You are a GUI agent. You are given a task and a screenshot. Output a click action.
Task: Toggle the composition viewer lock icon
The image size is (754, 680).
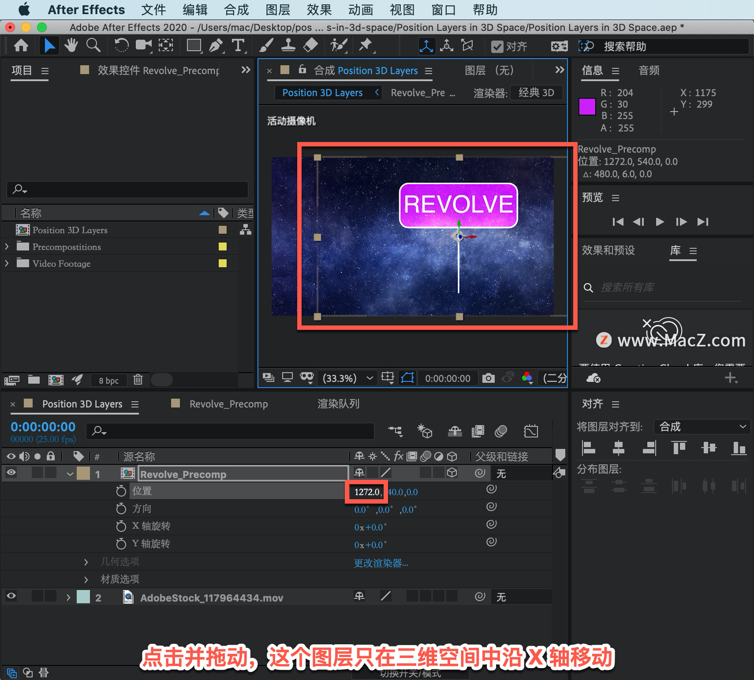point(302,69)
